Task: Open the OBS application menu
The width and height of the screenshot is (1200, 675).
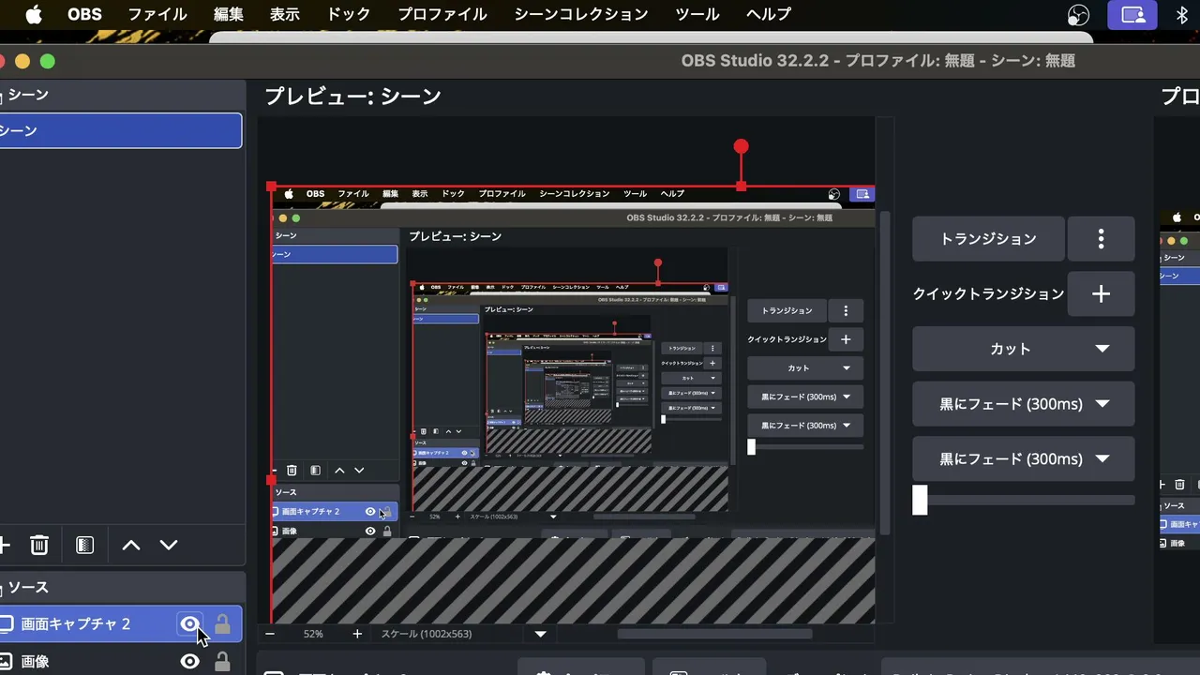Action: (84, 15)
